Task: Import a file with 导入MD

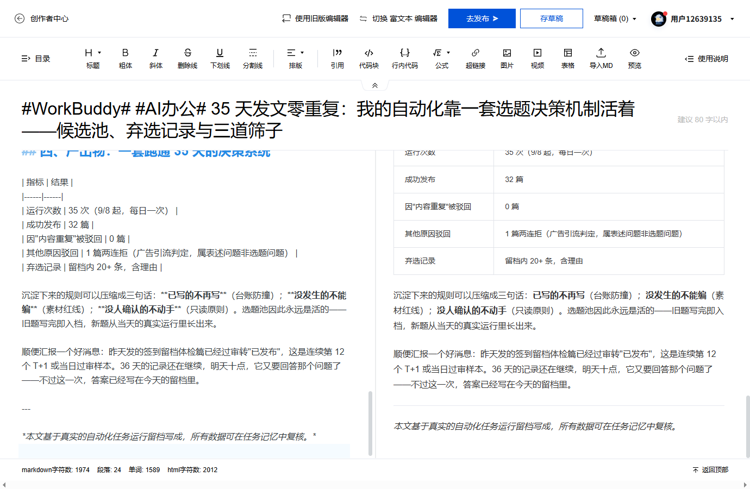Action: (x=601, y=59)
